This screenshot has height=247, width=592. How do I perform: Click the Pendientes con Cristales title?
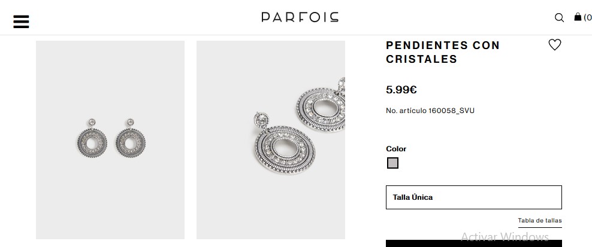pos(442,52)
